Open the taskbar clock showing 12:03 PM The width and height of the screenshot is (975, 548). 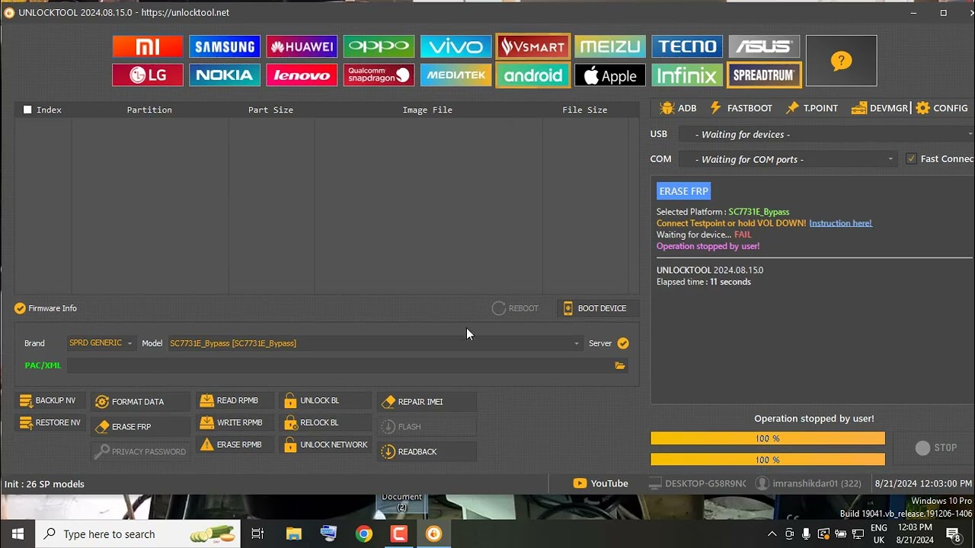point(914,534)
